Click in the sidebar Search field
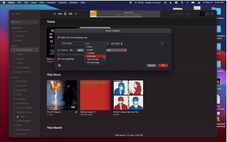 tap(25, 22)
